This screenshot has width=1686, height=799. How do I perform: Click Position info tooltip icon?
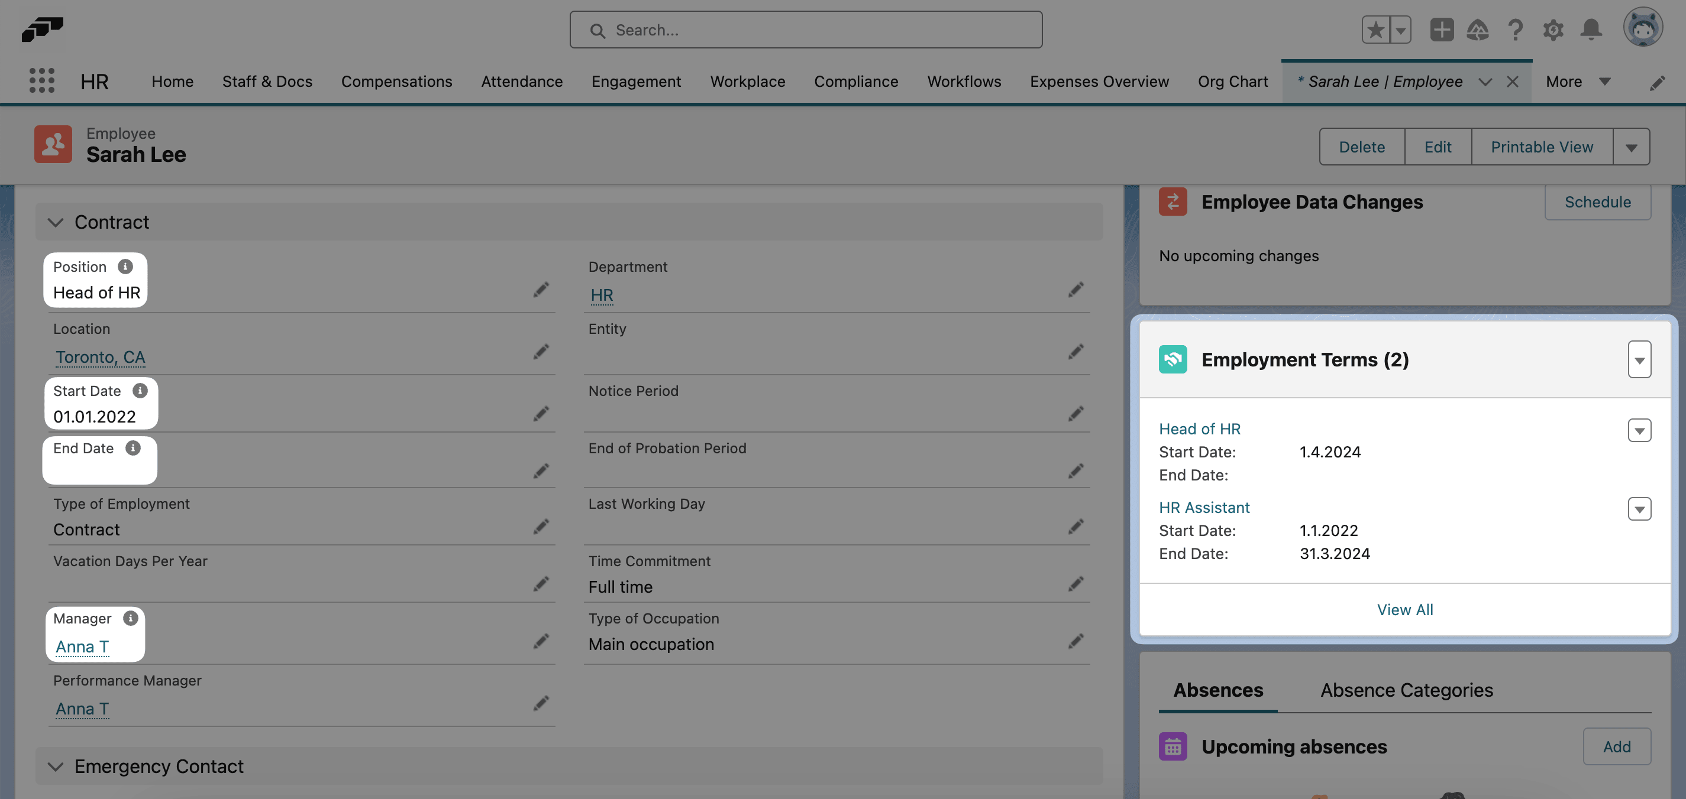click(125, 266)
